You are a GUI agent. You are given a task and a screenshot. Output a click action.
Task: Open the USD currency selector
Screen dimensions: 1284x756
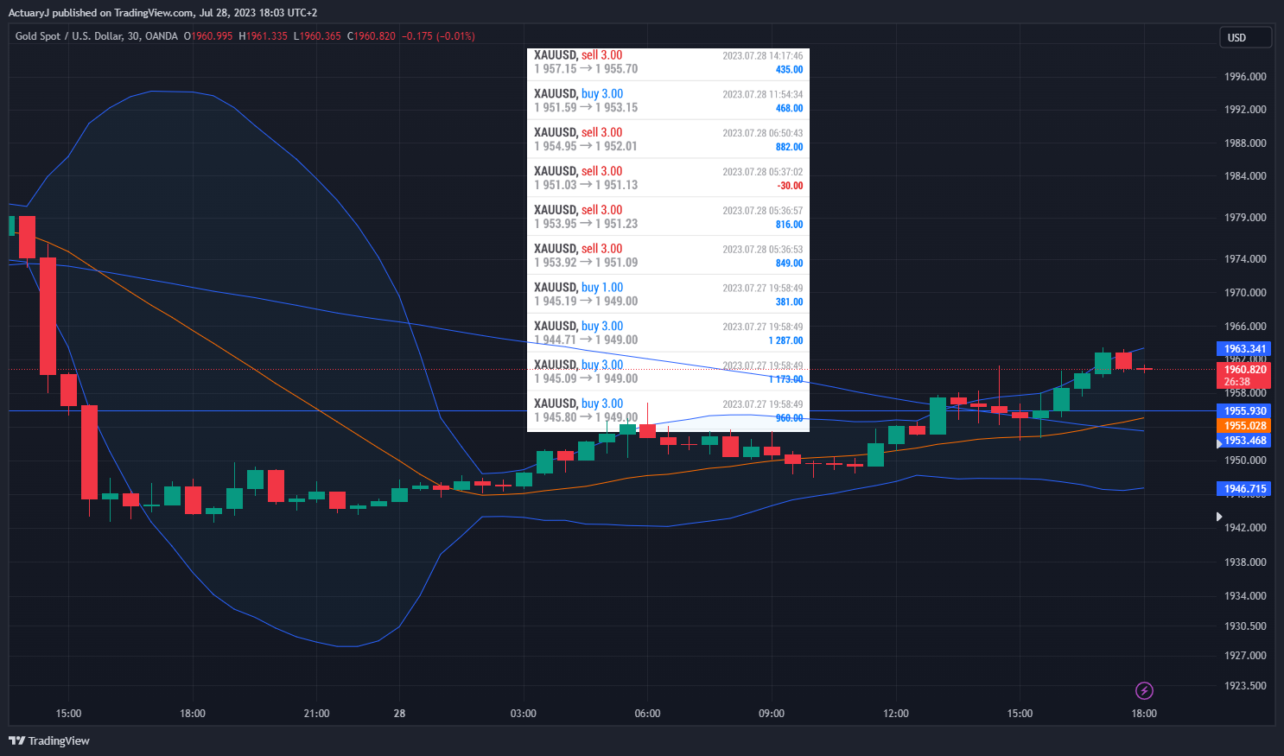1245,37
